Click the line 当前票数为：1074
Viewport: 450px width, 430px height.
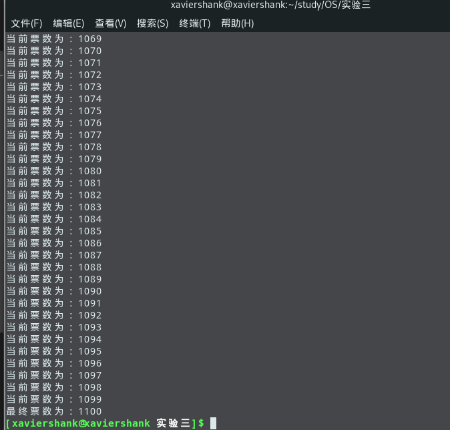[x=54, y=99]
